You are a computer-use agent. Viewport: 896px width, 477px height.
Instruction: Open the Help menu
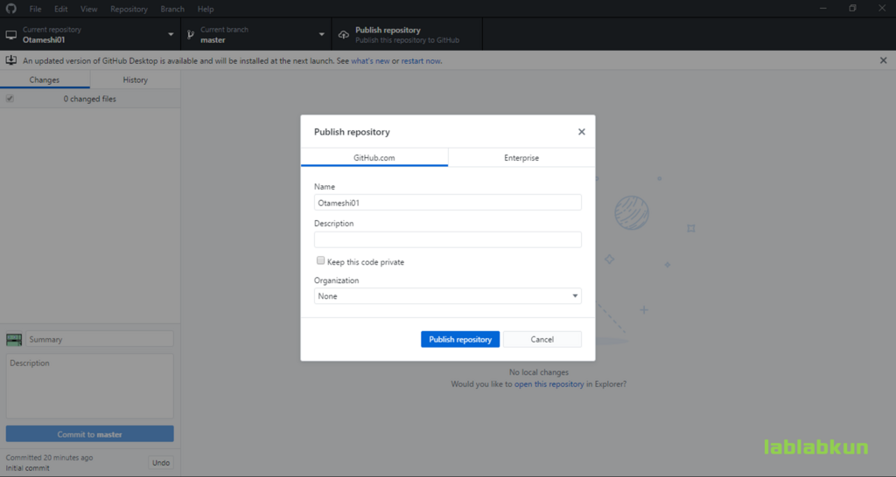pos(205,9)
